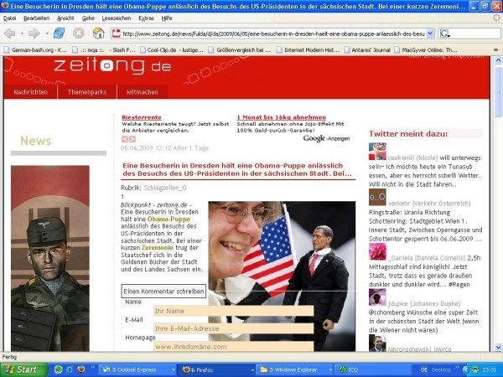The height and width of the screenshot is (377, 503).
Task: Focus the Ihr Name input field
Action: point(234,311)
